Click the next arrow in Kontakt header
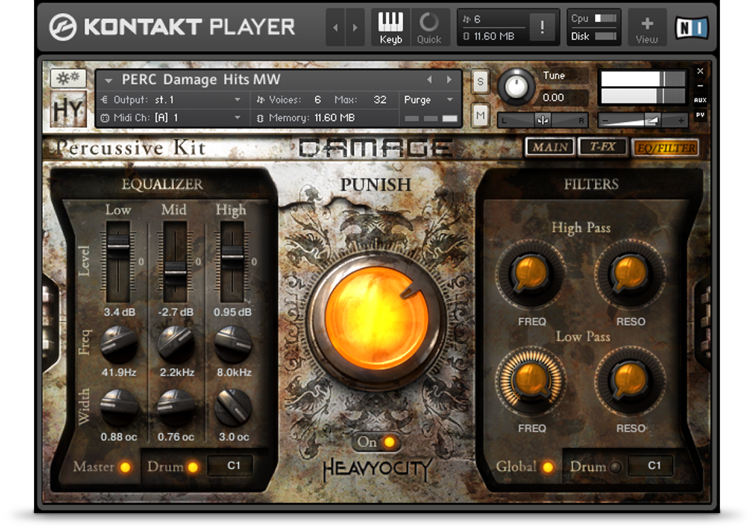The image size is (754, 530). pos(355,27)
